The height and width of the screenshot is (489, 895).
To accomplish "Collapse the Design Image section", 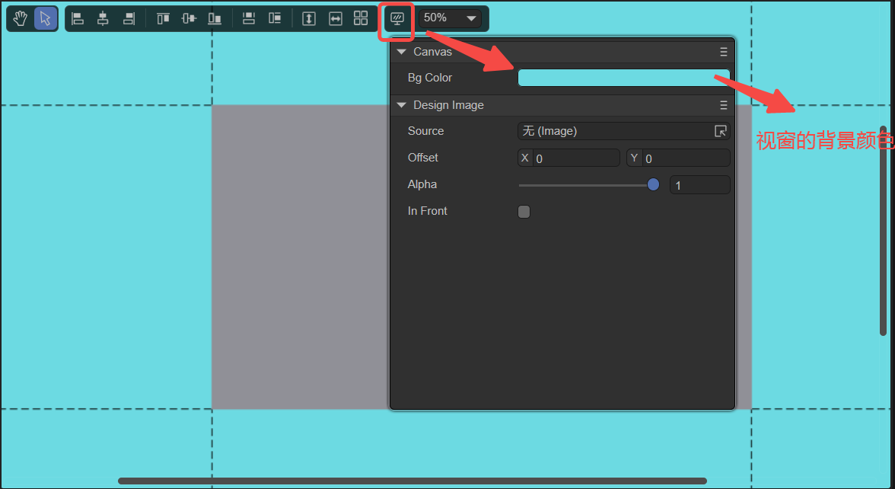I will point(402,105).
